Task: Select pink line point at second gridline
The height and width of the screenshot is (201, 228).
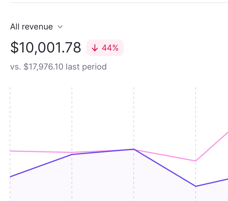Action: coord(72,152)
